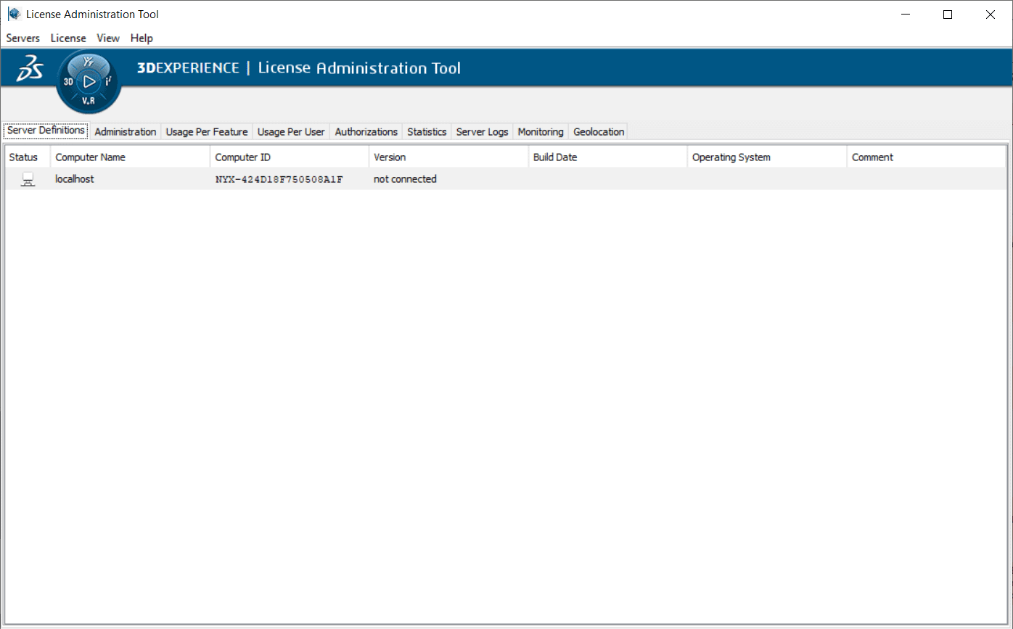The image size is (1013, 629).
Task: Select the Server Definitions tab
Action: (46, 131)
